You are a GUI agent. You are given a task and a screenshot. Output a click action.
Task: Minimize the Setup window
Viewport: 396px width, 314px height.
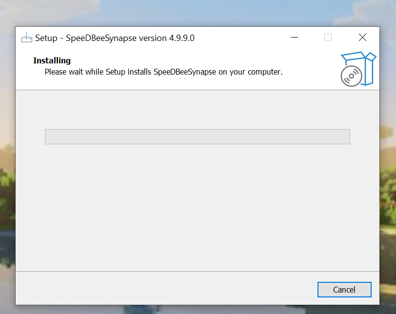[294, 38]
